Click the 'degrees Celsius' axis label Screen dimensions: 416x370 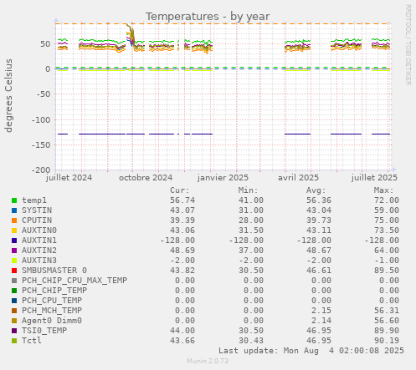coord(8,95)
